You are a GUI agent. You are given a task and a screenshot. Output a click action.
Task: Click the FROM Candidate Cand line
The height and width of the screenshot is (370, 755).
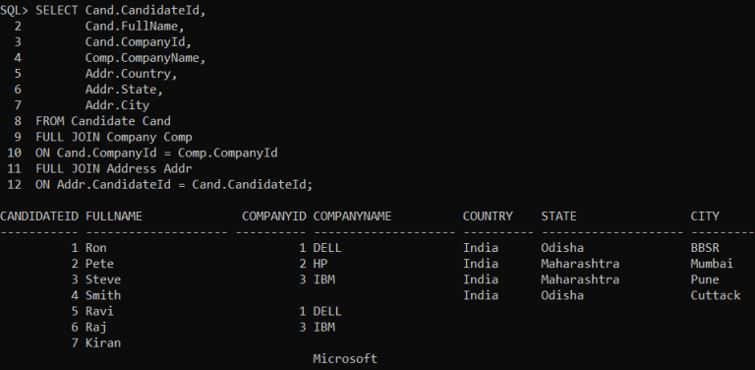point(103,121)
